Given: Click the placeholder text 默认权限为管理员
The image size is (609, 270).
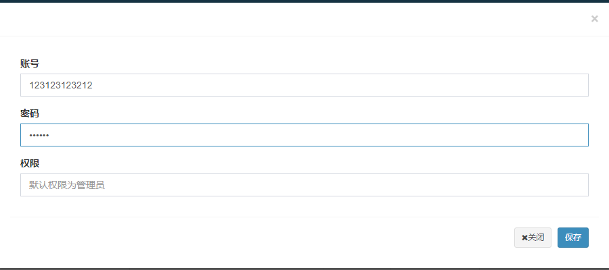Looking at the screenshot, I should point(67,185).
